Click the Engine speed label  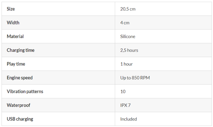(20, 78)
